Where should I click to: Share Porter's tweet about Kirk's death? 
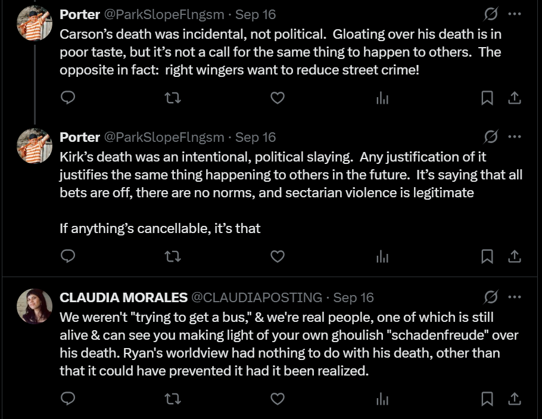point(514,256)
